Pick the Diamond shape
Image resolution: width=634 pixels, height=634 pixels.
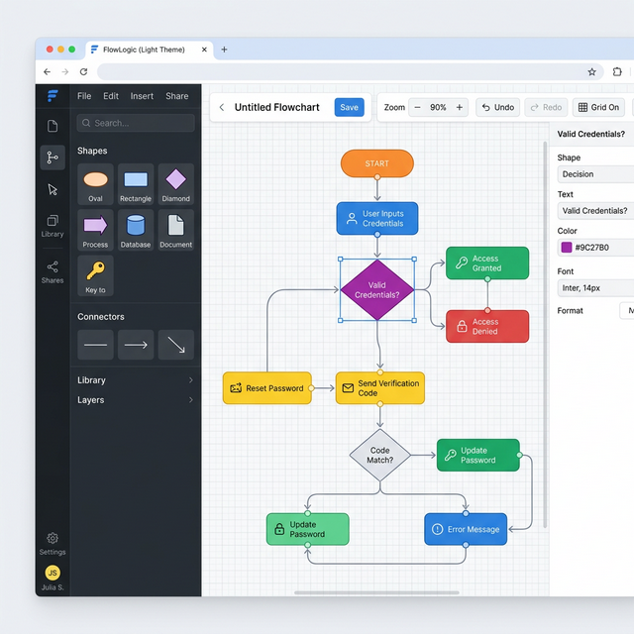pos(176,184)
